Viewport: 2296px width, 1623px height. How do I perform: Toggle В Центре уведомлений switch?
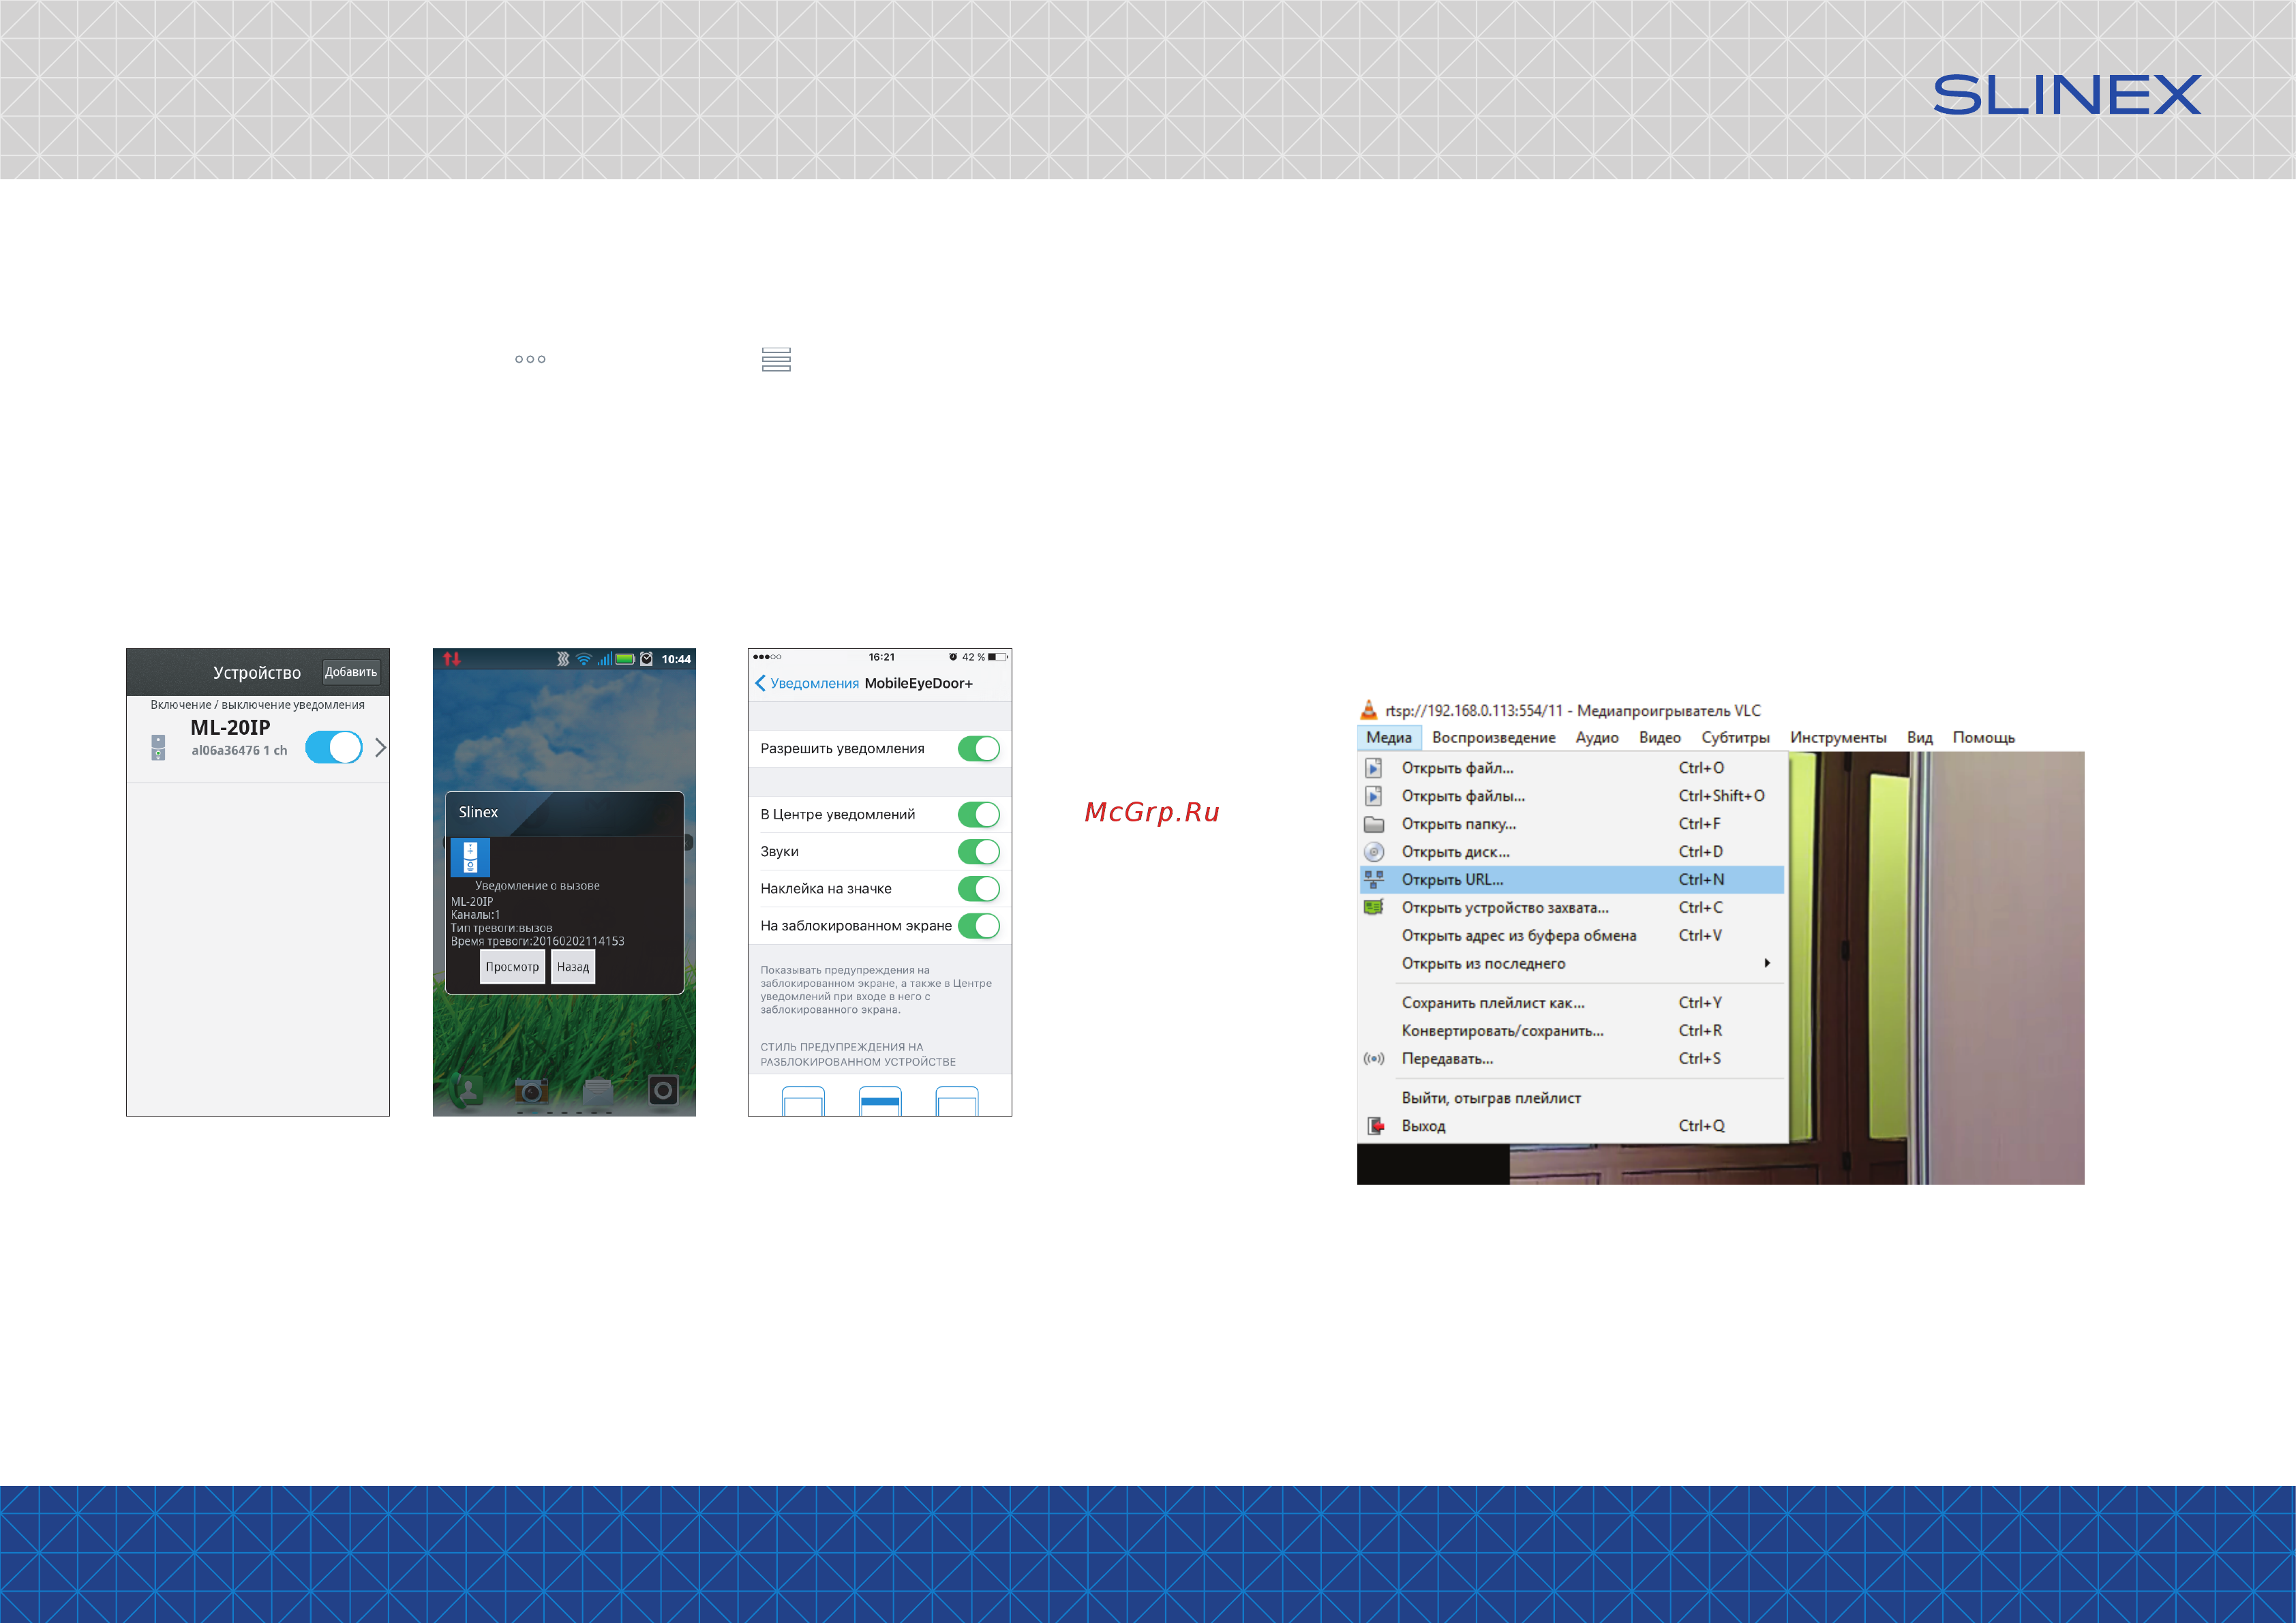(x=979, y=814)
